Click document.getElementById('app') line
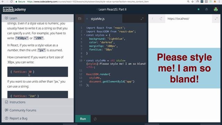This screenshot has width=222, height=125. point(112,82)
